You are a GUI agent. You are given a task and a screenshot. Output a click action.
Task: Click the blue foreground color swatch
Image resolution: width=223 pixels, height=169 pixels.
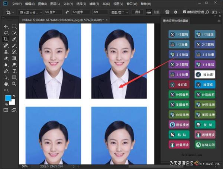(8, 98)
